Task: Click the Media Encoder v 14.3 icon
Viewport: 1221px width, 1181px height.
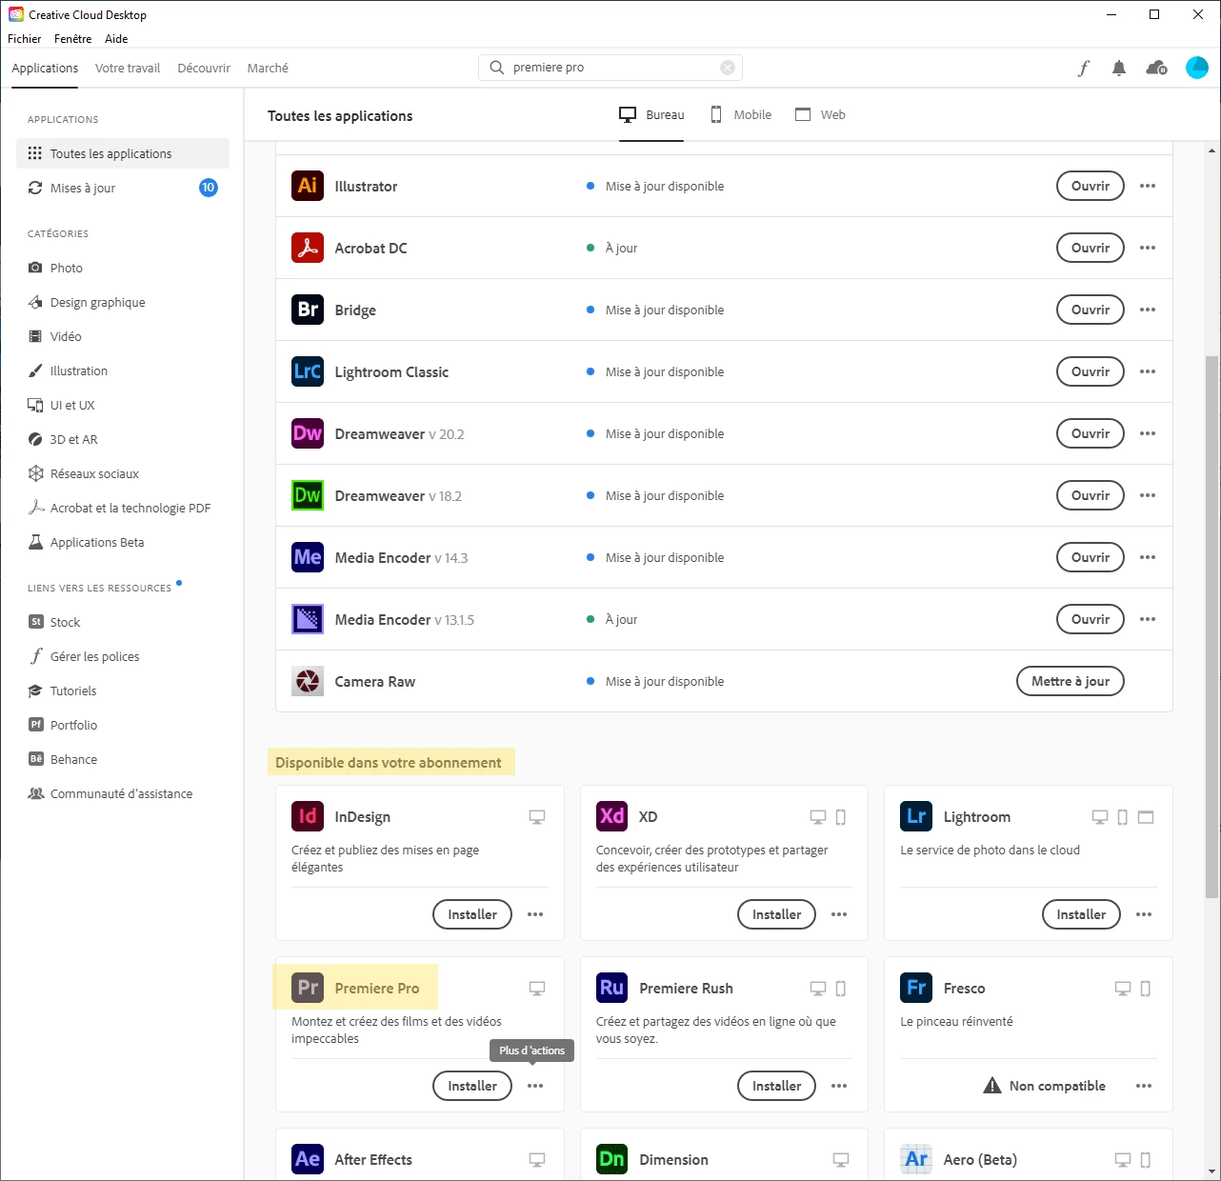Action: (308, 557)
